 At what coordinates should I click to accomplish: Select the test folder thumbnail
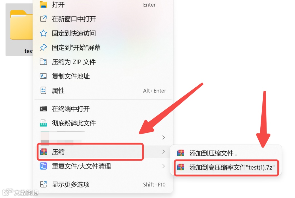tap(19, 29)
